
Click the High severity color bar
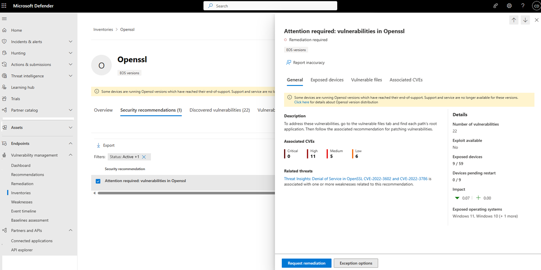[307, 153]
